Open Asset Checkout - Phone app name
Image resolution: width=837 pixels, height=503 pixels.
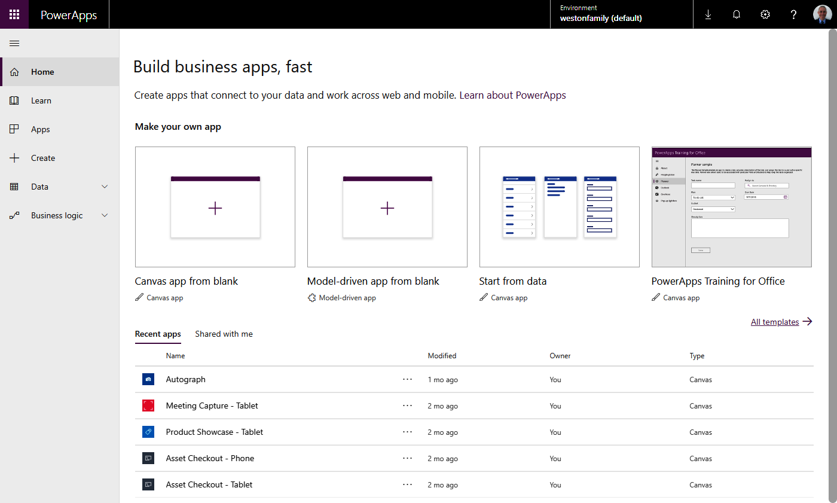coord(210,458)
